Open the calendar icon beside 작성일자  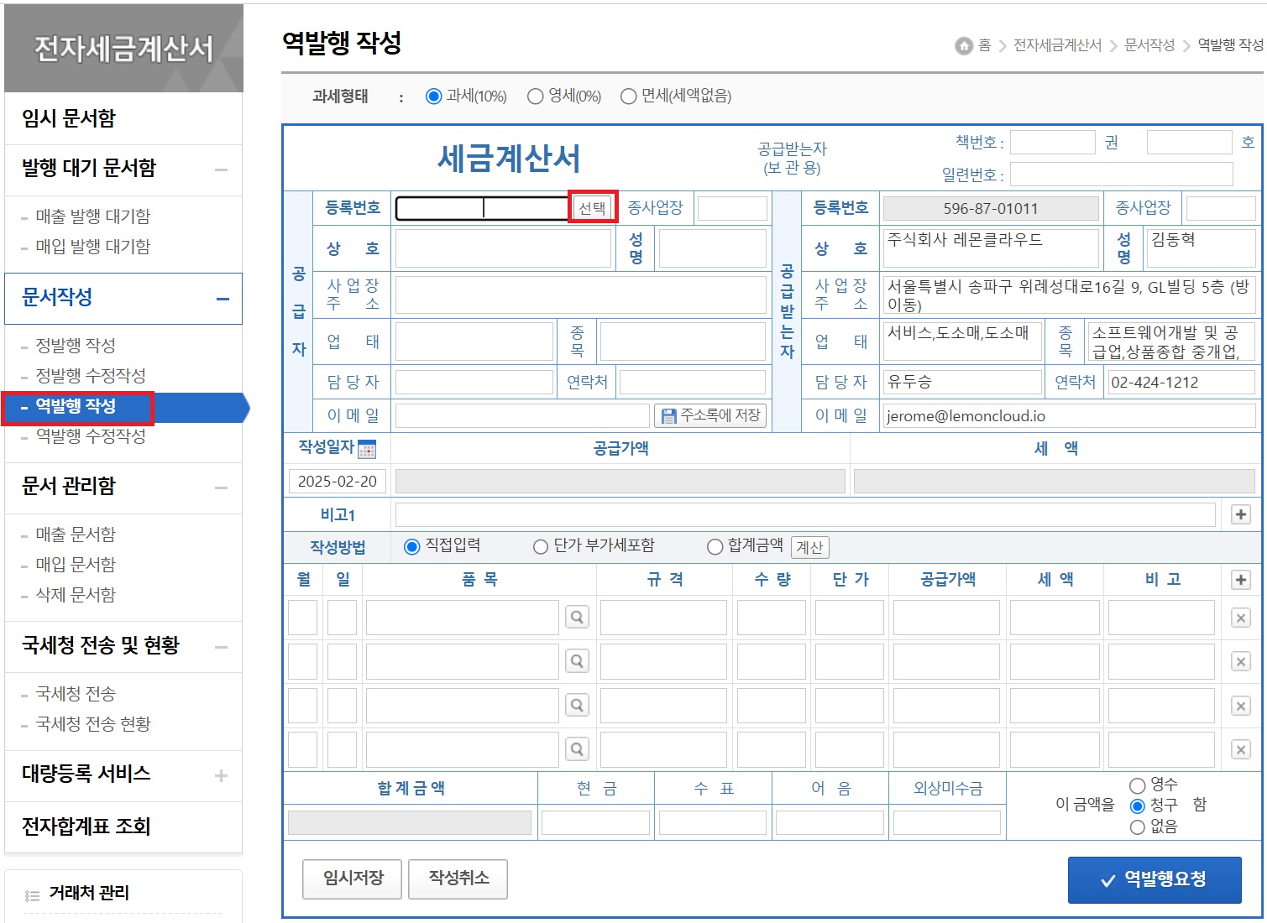point(367,449)
